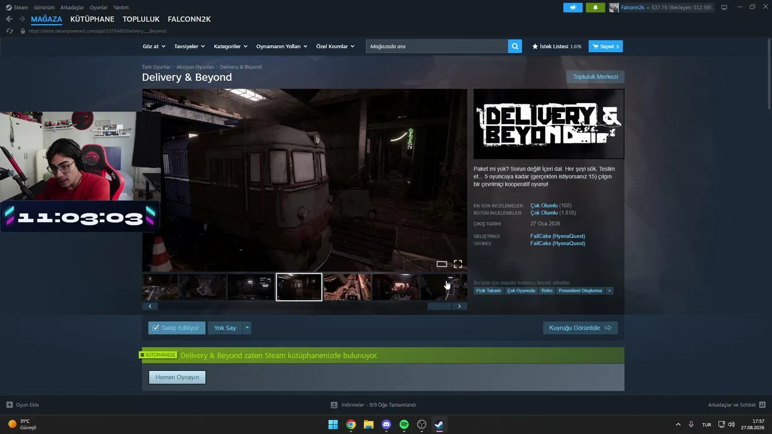Click the Kuyruğu Görüntüle button
The image size is (772, 434).
tap(580, 328)
